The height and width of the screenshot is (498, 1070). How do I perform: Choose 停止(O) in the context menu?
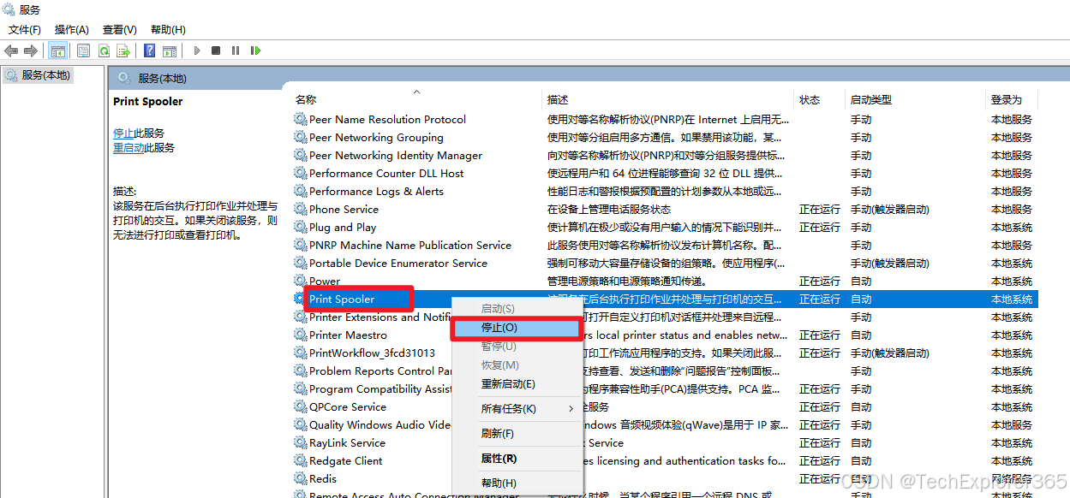point(517,328)
